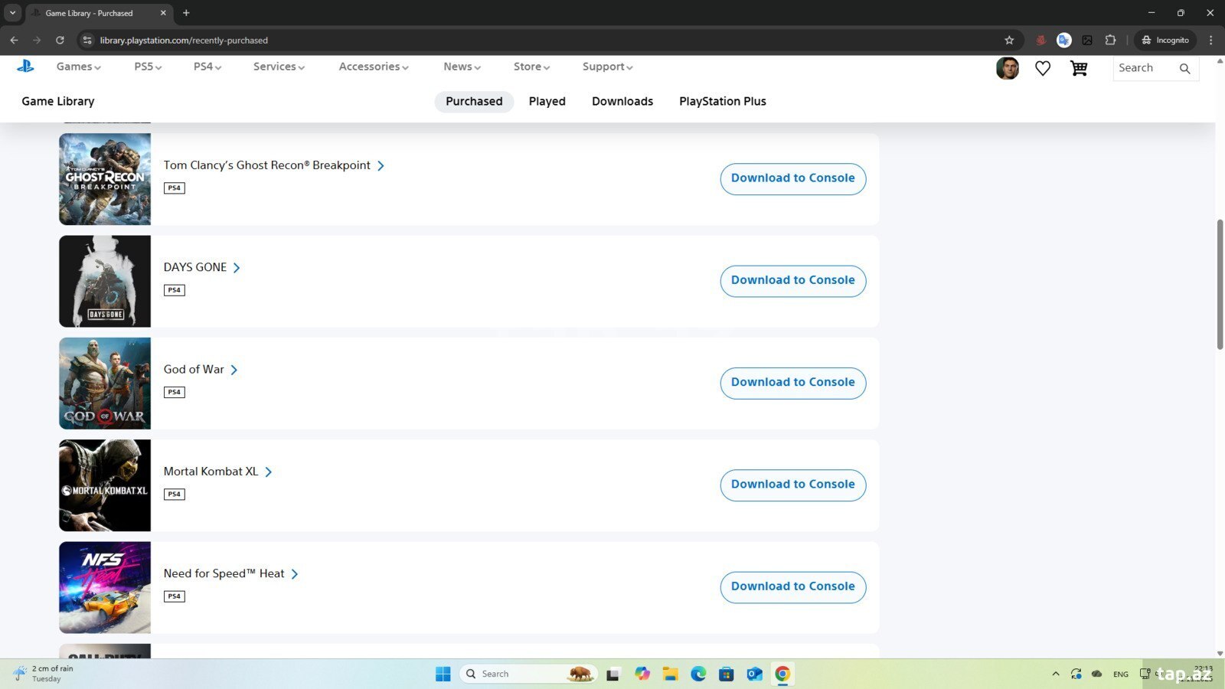The width and height of the screenshot is (1225, 689).
Task: Open the Mortal Kombat XL title link
Action: [217, 472]
